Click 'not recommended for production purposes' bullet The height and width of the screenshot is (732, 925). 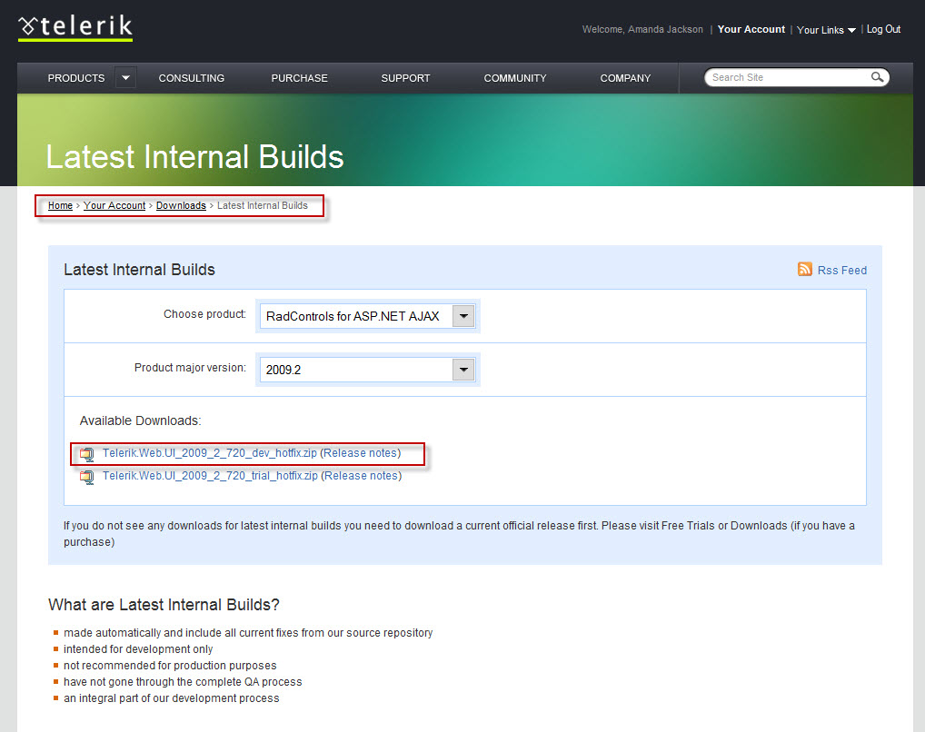click(170, 666)
